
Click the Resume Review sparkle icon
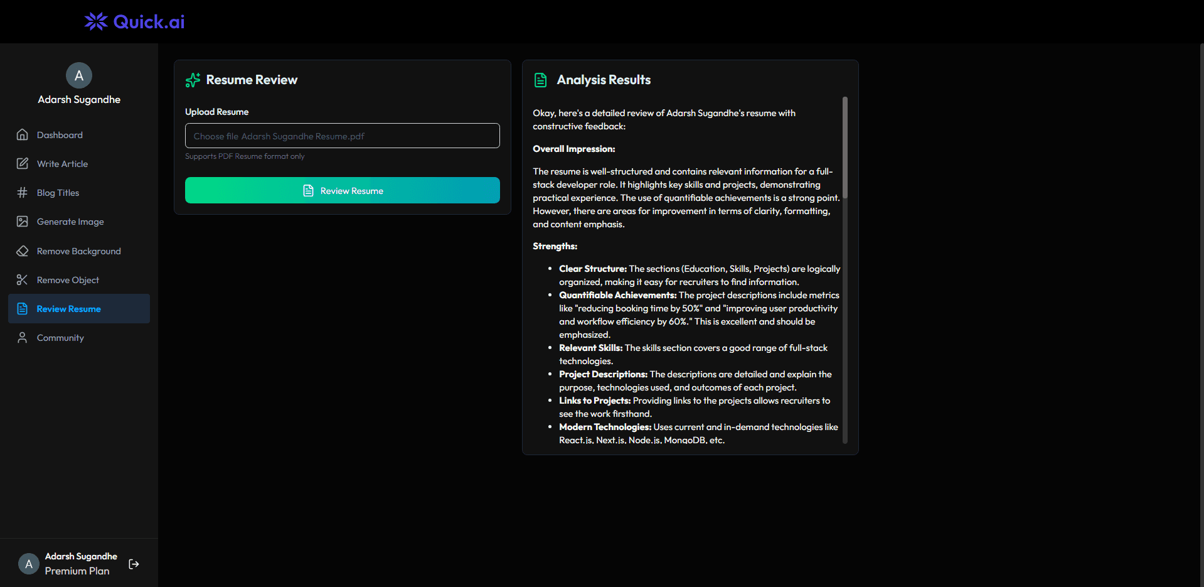pos(193,80)
